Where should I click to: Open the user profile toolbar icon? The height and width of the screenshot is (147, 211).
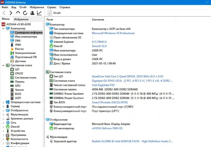pos(32,13)
